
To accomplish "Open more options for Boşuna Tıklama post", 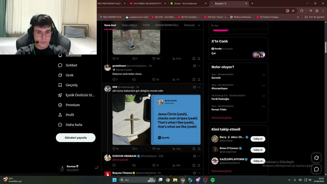I will (199, 173).
